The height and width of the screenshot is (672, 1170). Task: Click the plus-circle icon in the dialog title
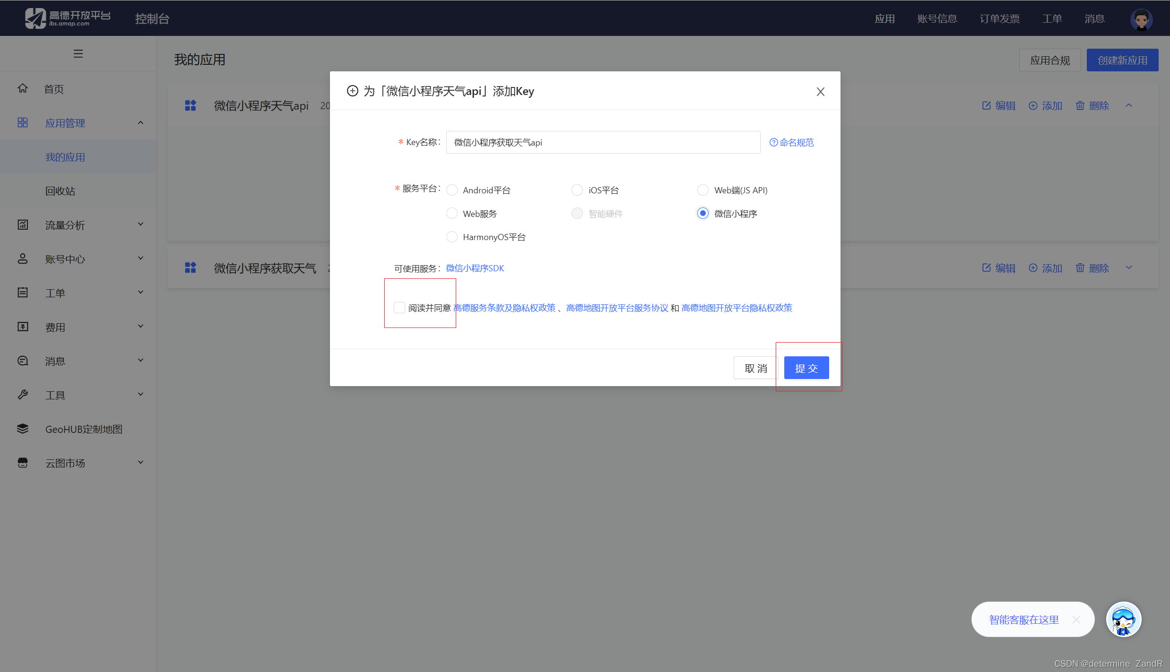coord(352,91)
